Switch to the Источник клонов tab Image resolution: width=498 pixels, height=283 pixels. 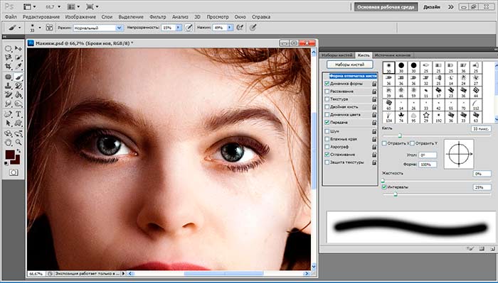point(393,55)
